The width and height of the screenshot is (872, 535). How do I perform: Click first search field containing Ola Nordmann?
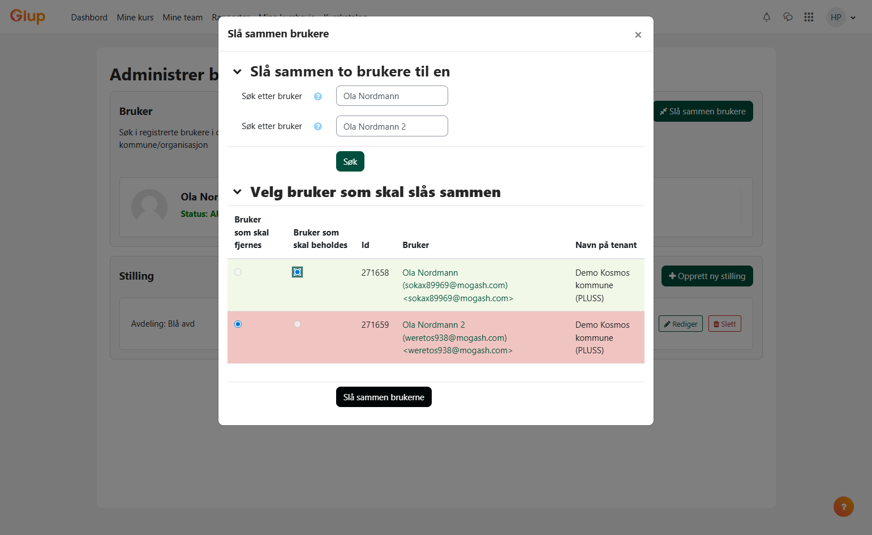point(392,96)
